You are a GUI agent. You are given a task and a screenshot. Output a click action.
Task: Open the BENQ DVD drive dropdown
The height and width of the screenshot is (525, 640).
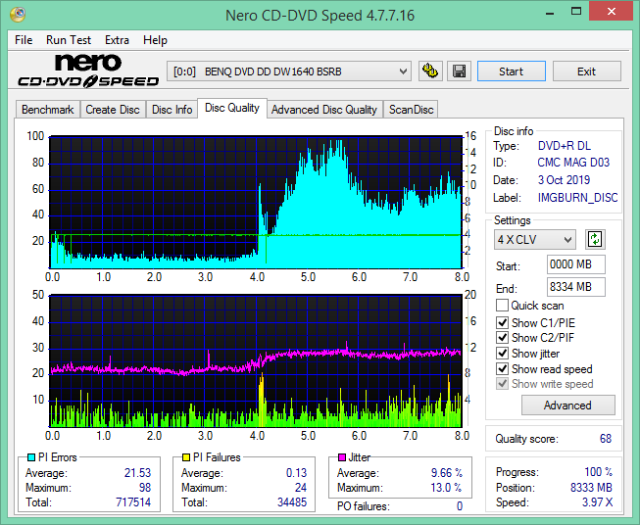pyautogui.click(x=289, y=72)
